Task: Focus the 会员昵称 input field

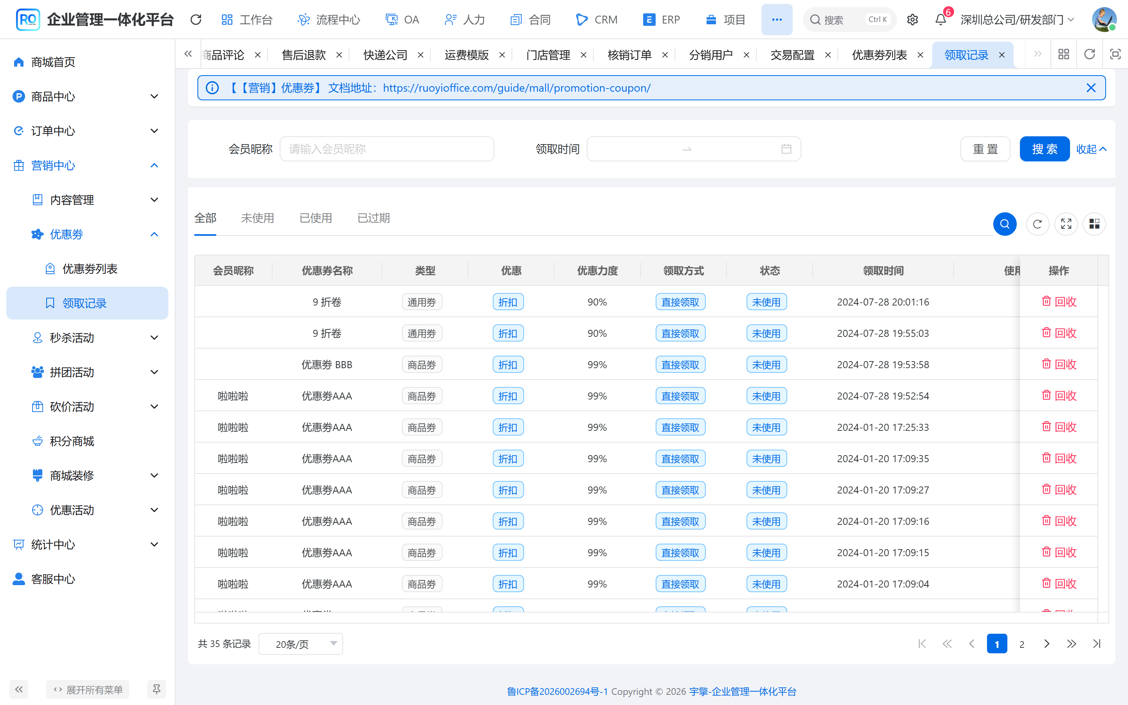Action: 387,149
